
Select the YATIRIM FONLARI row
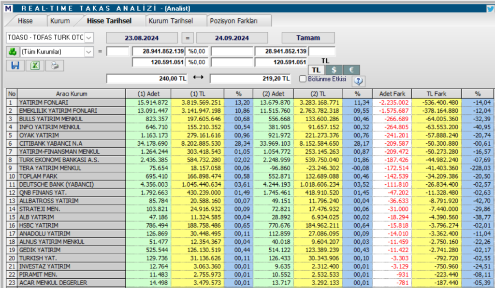pyautogui.click(x=250, y=102)
